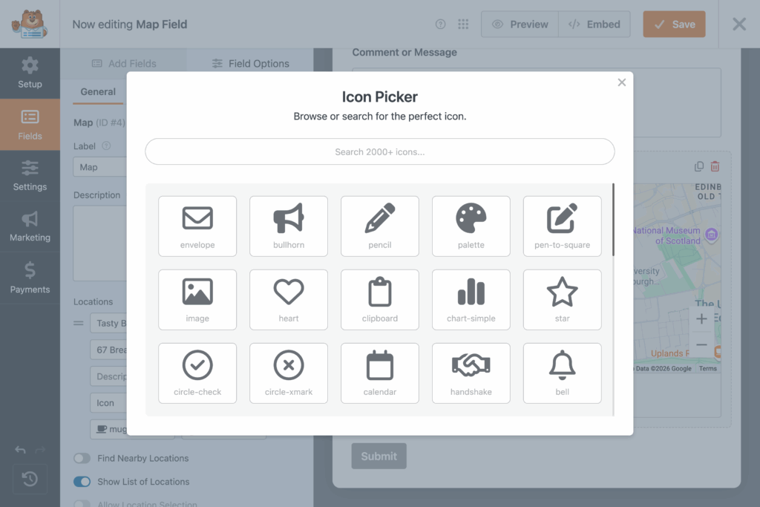The width and height of the screenshot is (760, 507).
Task: Close the Icon Picker dialog
Action: (x=622, y=82)
